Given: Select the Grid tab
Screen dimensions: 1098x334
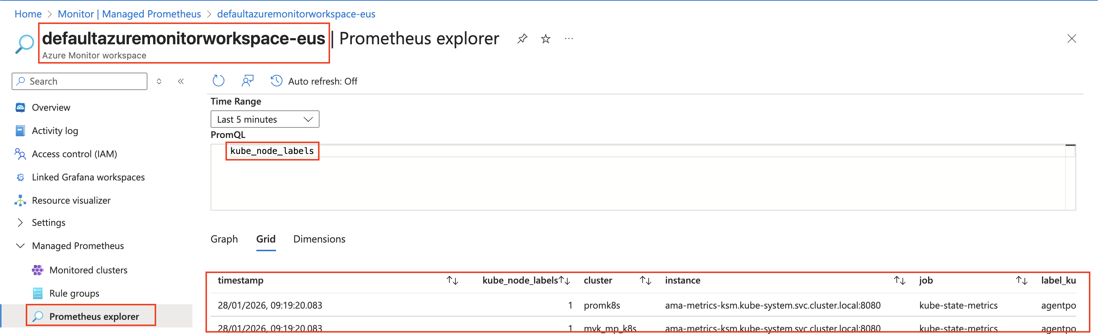Looking at the screenshot, I should click(266, 239).
